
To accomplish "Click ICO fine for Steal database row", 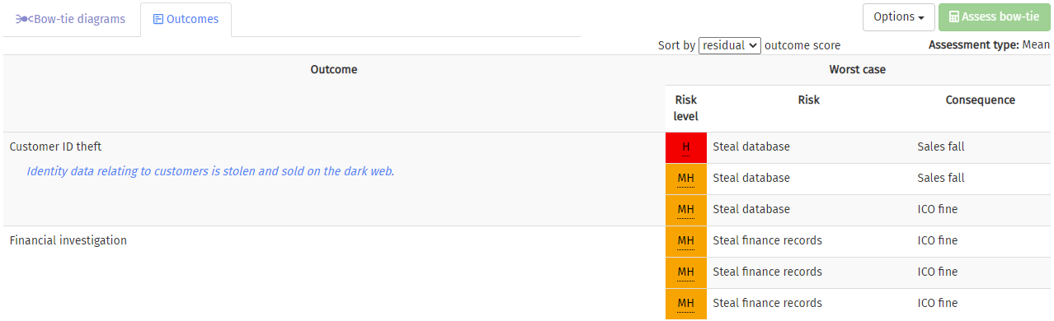I will (x=938, y=209).
